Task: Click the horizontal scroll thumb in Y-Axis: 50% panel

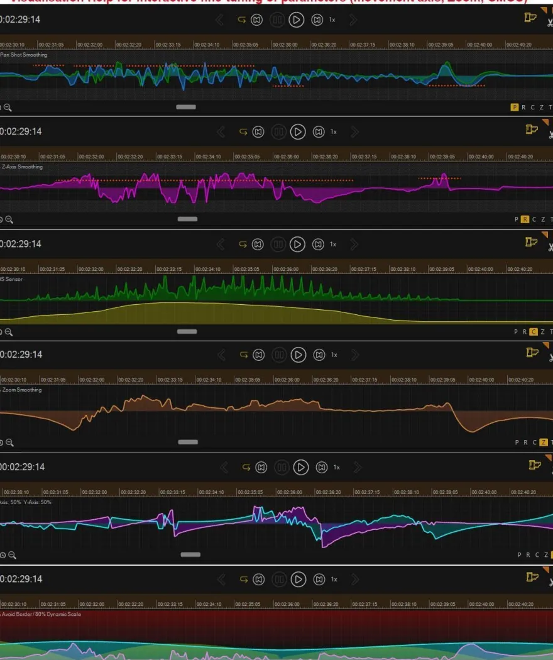Action: point(190,554)
